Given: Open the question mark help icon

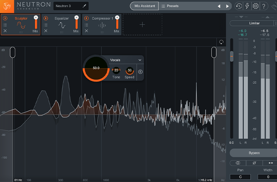Looking at the screenshot, I should [x=264, y=6].
